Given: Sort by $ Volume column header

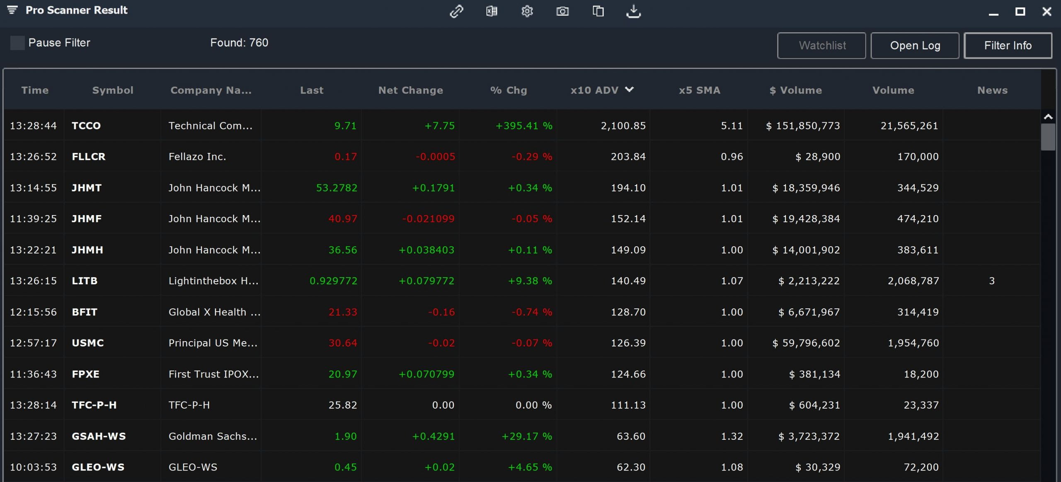Looking at the screenshot, I should [795, 90].
